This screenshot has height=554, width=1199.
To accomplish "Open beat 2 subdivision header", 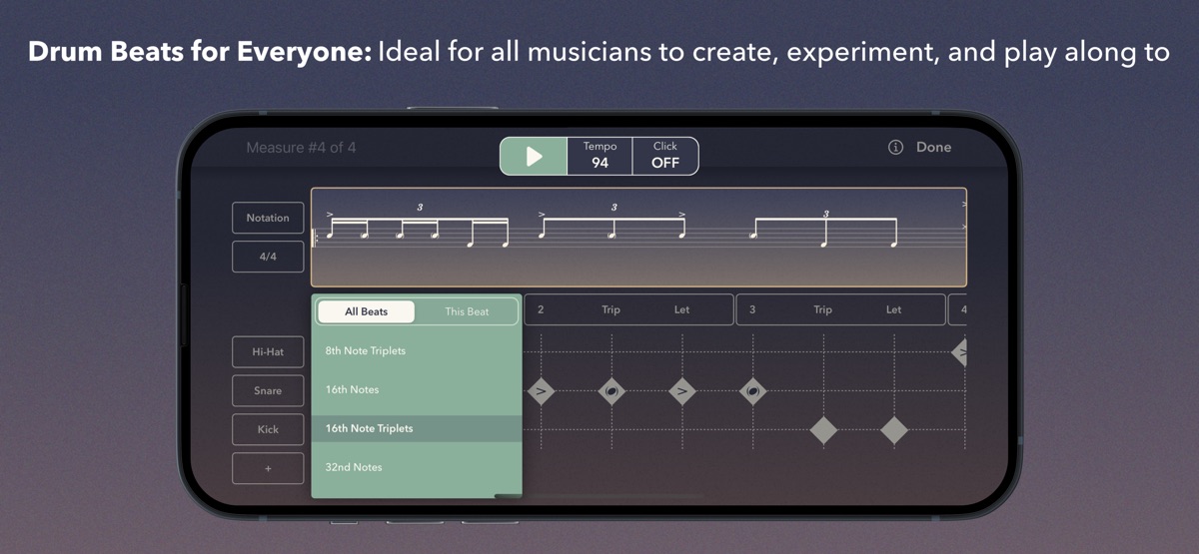I will coord(628,309).
